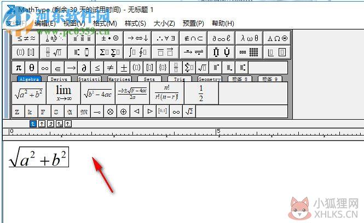This screenshot has width=364, height=223.
Task: Open the matrix templates palette
Action: (249, 52)
